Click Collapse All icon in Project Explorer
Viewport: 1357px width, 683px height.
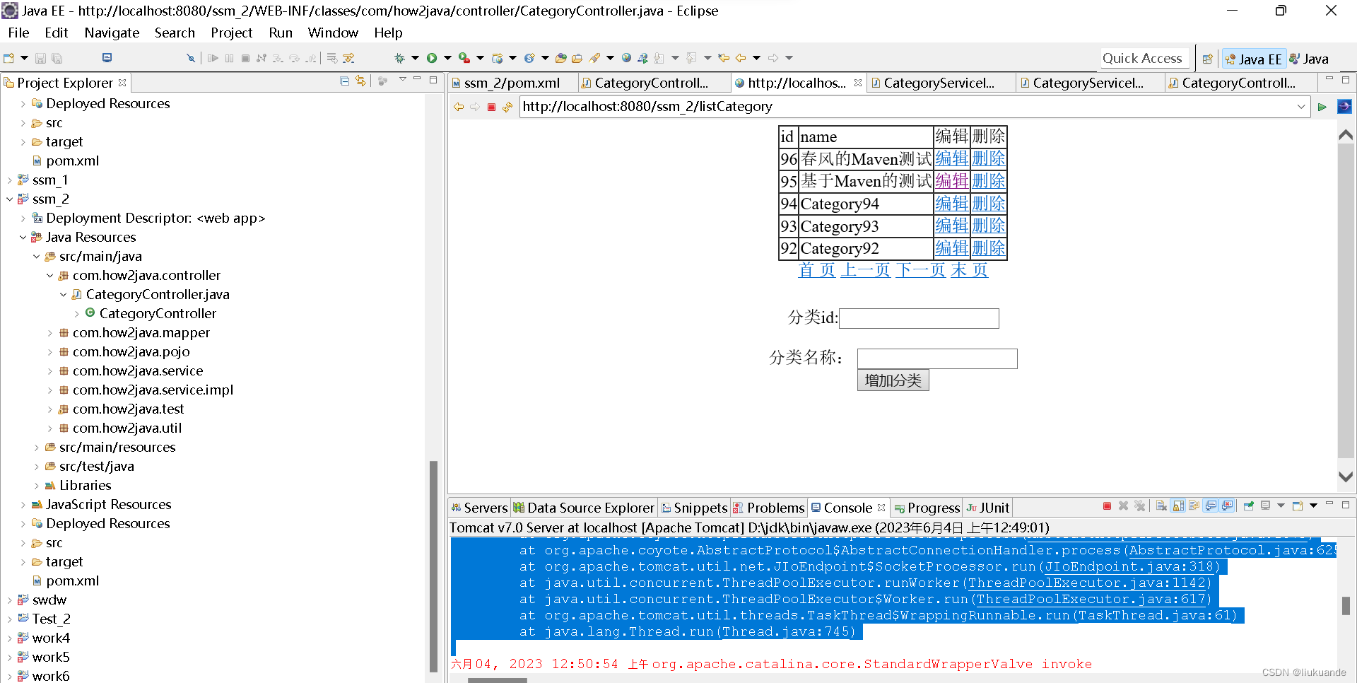tap(345, 81)
